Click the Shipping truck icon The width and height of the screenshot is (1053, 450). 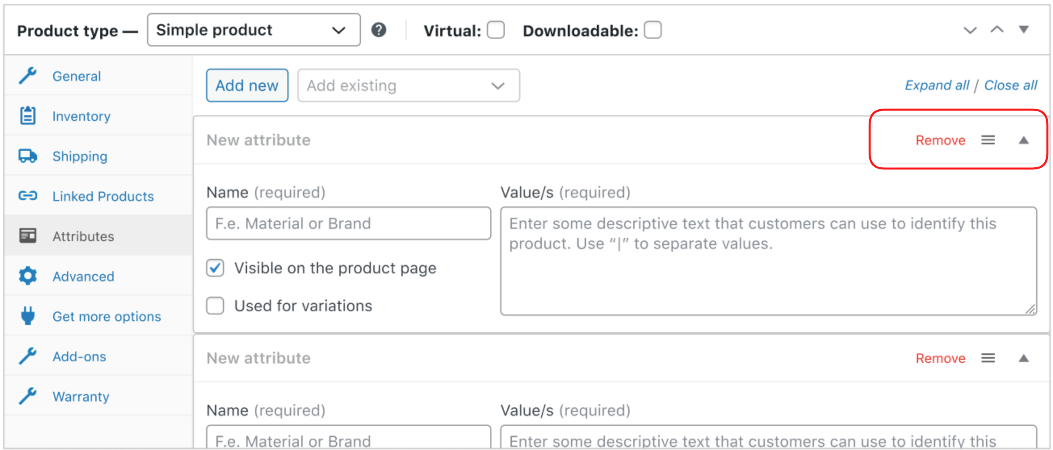[x=28, y=156]
